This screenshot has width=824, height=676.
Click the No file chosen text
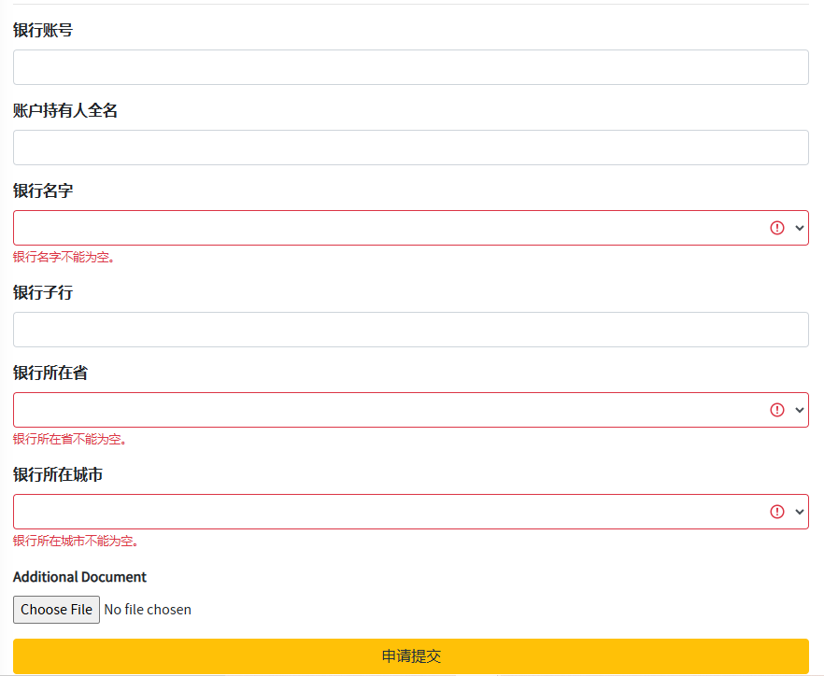click(x=148, y=610)
